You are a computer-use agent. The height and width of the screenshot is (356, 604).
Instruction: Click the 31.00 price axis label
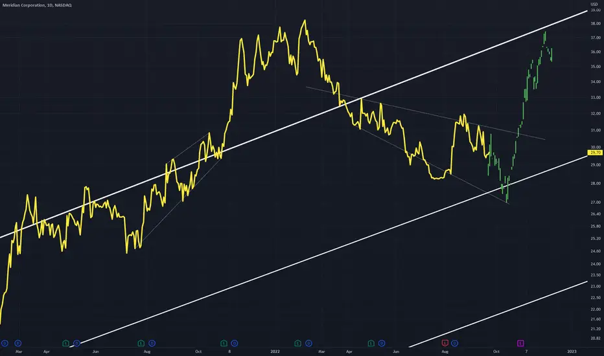pos(596,131)
